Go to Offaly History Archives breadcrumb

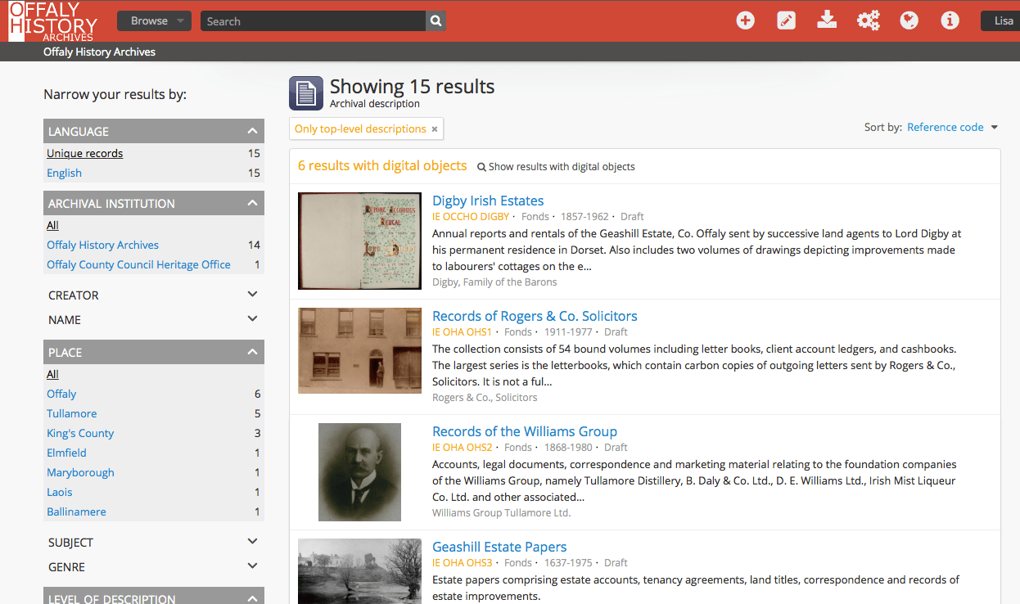99,52
